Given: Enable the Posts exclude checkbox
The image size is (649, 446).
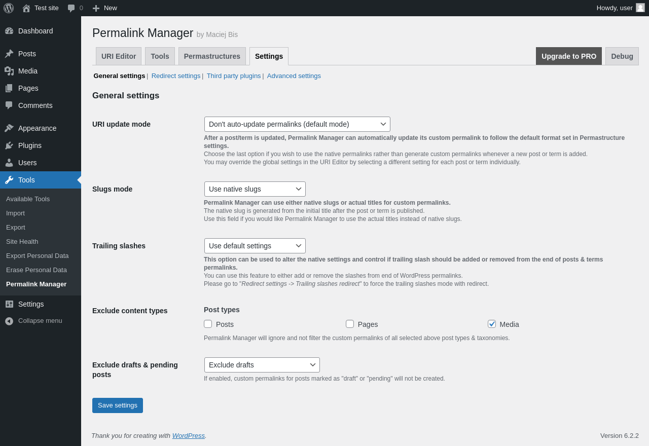Looking at the screenshot, I should pyautogui.click(x=208, y=324).
